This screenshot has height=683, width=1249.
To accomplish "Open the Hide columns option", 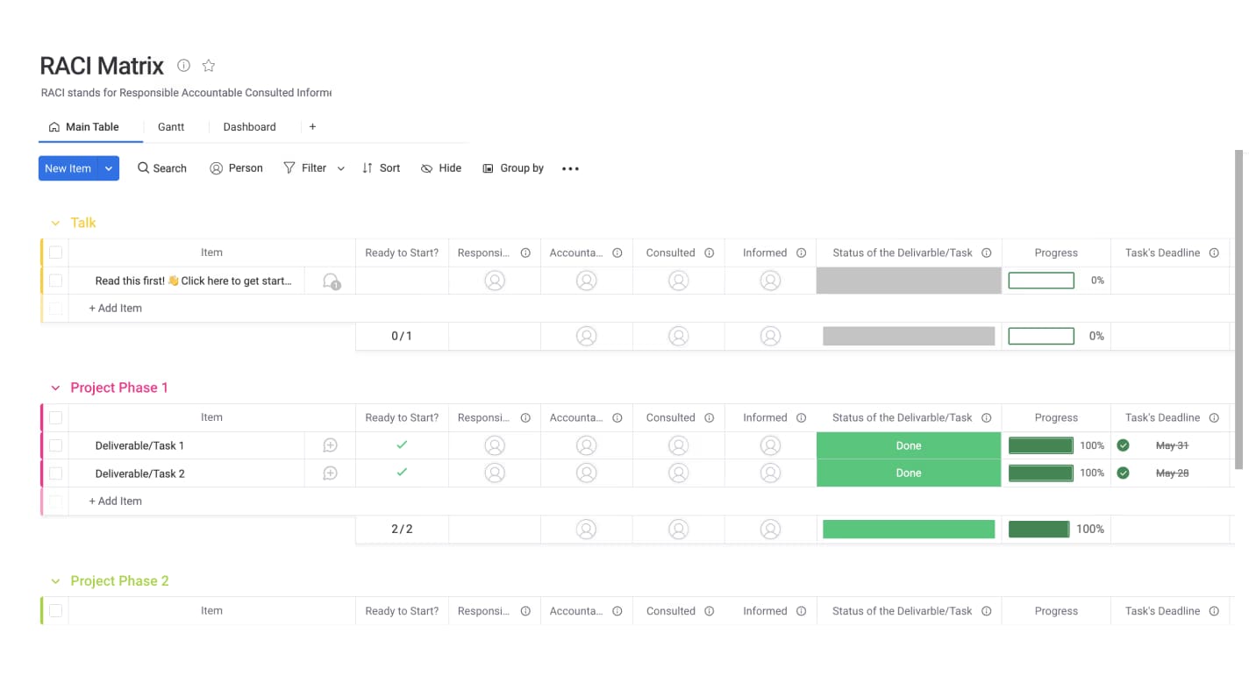I will point(441,168).
